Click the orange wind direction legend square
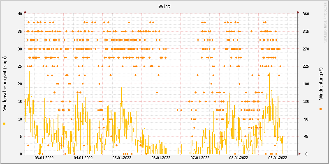The image size is (329, 164). (320, 109)
